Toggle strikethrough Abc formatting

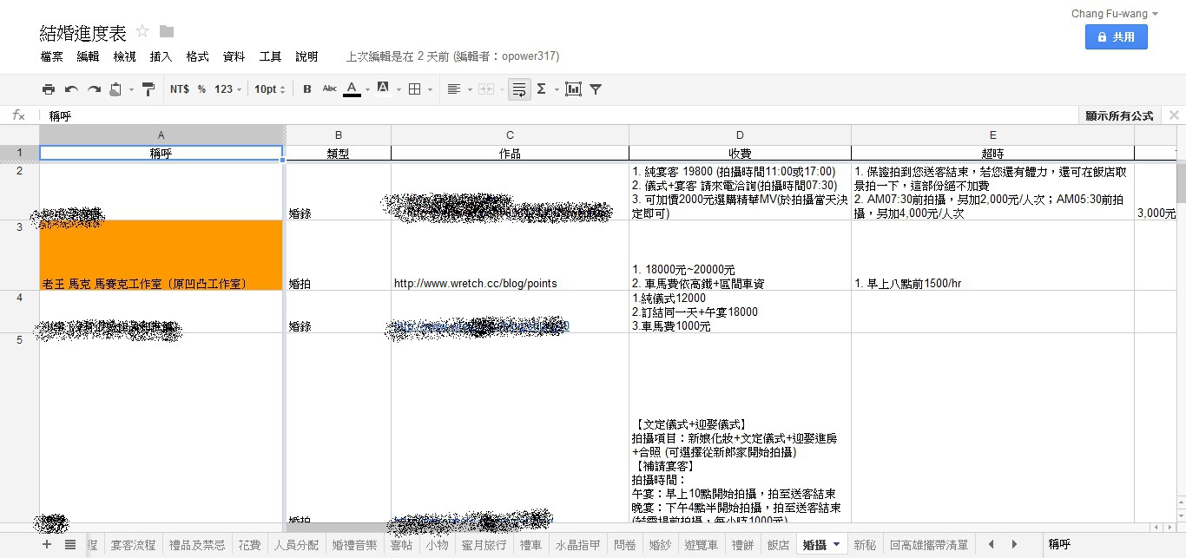tap(329, 89)
